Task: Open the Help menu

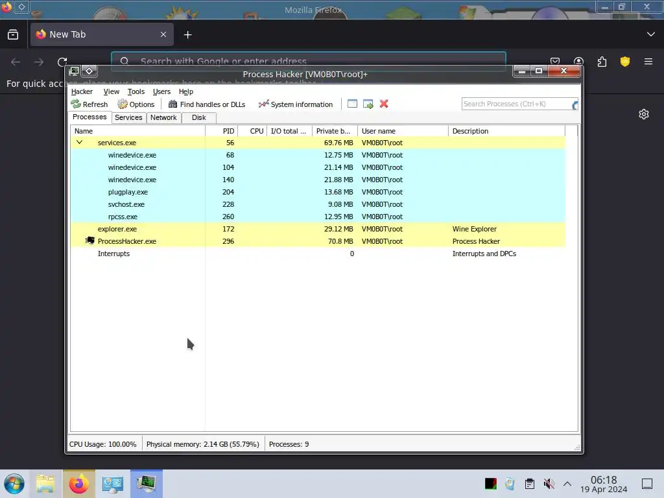Action: (186, 91)
